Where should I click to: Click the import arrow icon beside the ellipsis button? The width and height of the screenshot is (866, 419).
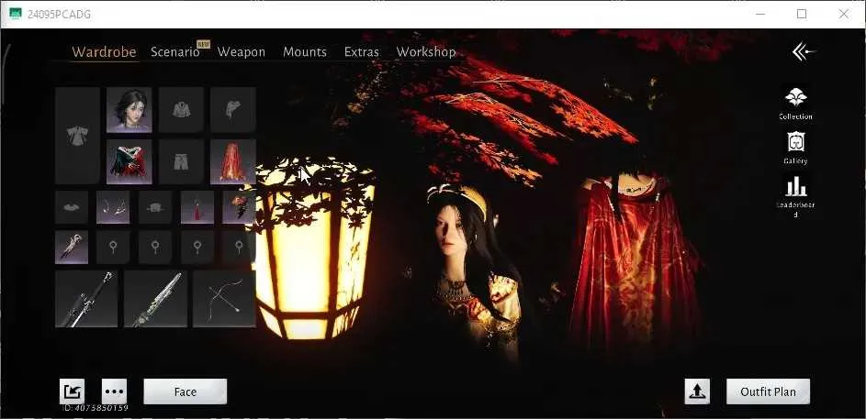pyautogui.click(x=73, y=391)
